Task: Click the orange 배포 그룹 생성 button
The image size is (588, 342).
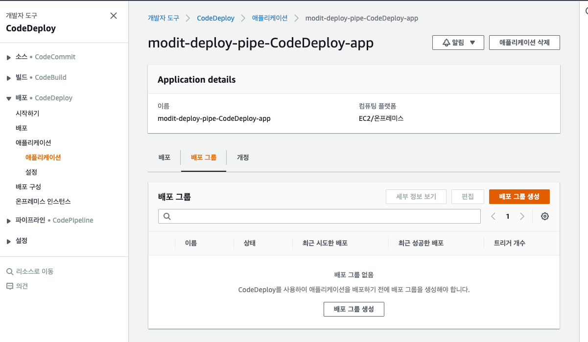Action: point(519,197)
